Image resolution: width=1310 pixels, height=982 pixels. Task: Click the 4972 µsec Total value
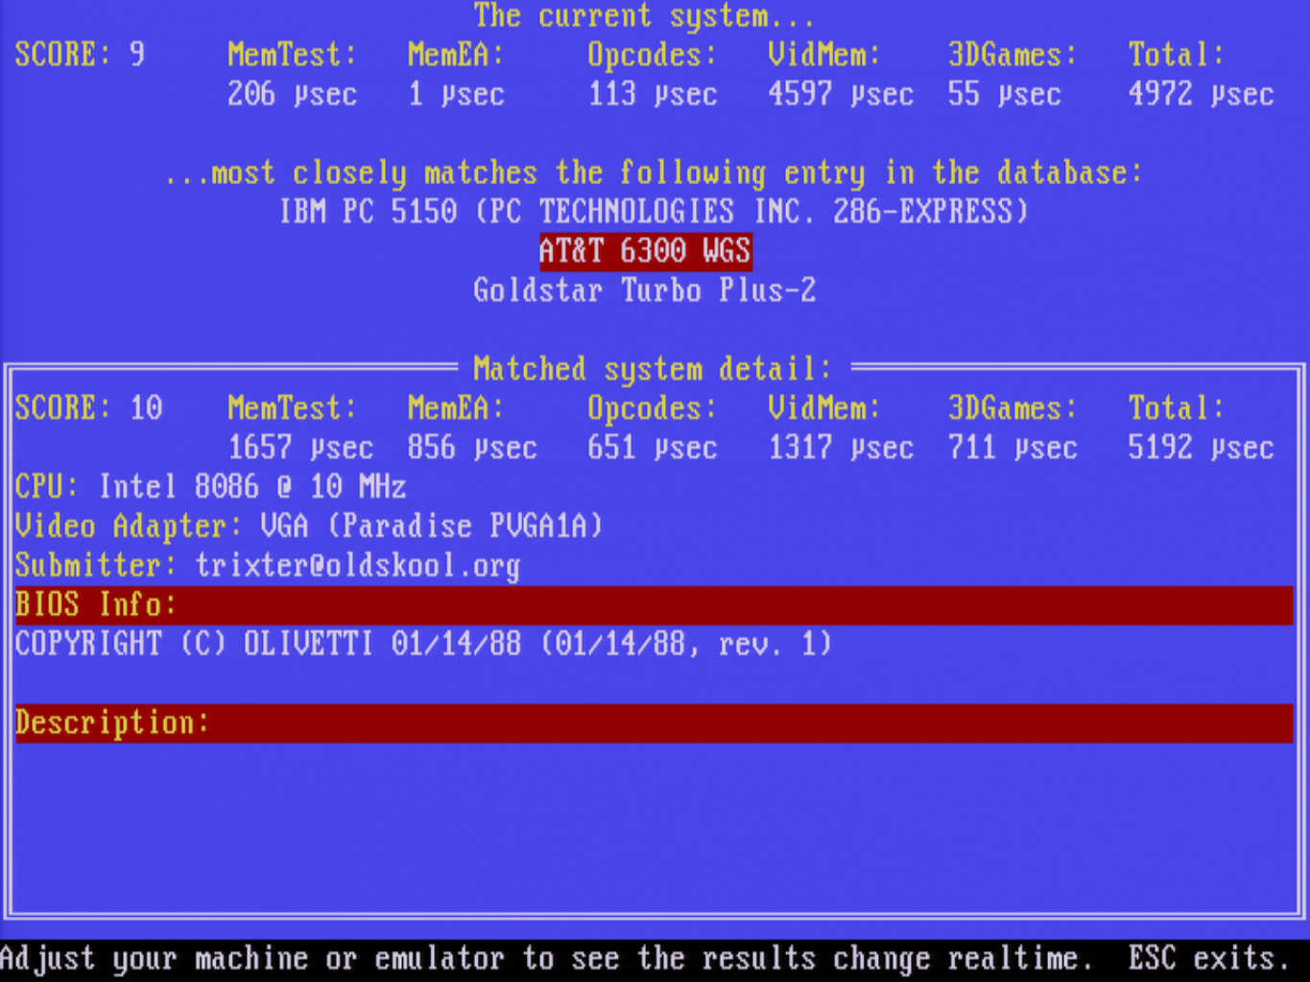click(1201, 94)
